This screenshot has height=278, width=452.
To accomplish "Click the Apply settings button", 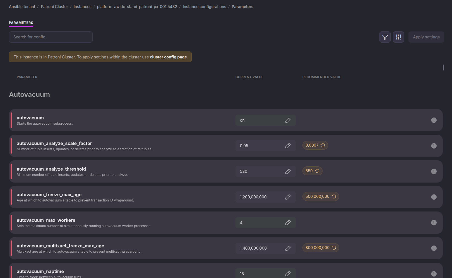I will [426, 37].
